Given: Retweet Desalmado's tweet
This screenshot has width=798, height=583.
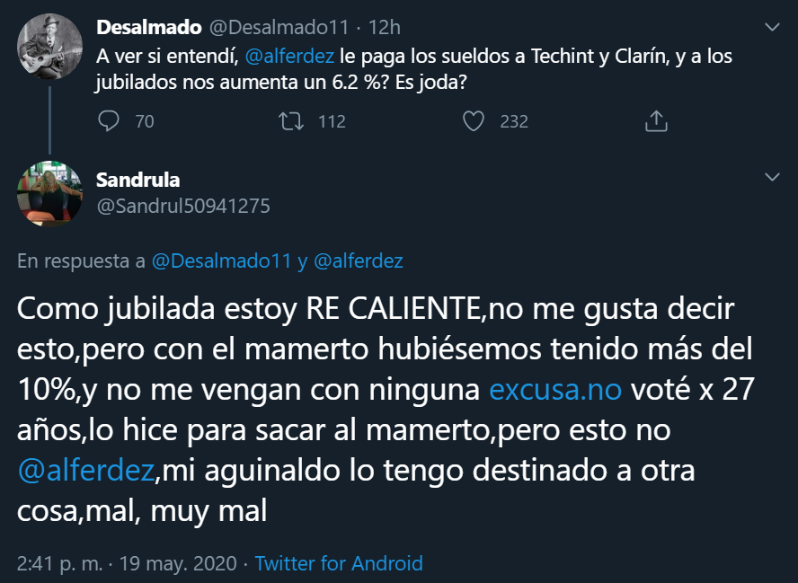Looking at the screenshot, I should [x=292, y=120].
